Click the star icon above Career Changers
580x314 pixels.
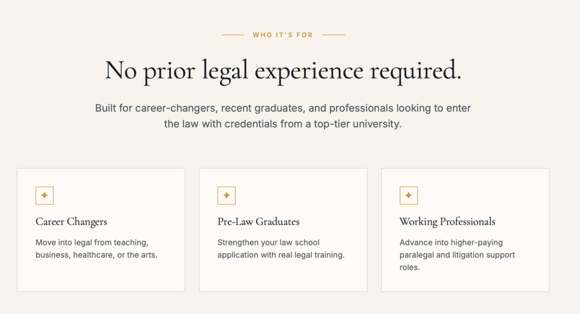pos(44,195)
